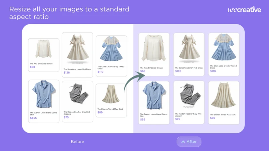
Task: Click $75 price in Before panel
Action: coord(66,117)
